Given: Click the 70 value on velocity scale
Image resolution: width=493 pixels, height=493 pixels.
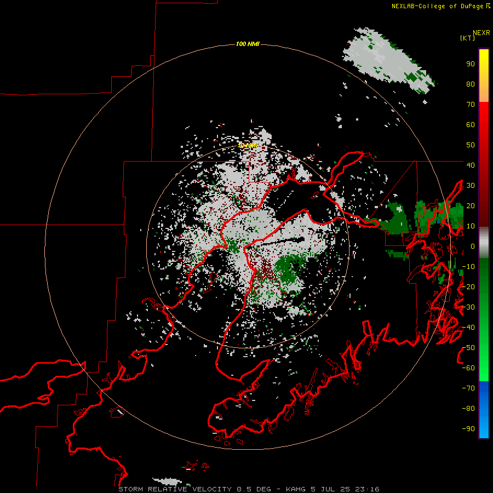Looking at the screenshot, I should [471, 105].
